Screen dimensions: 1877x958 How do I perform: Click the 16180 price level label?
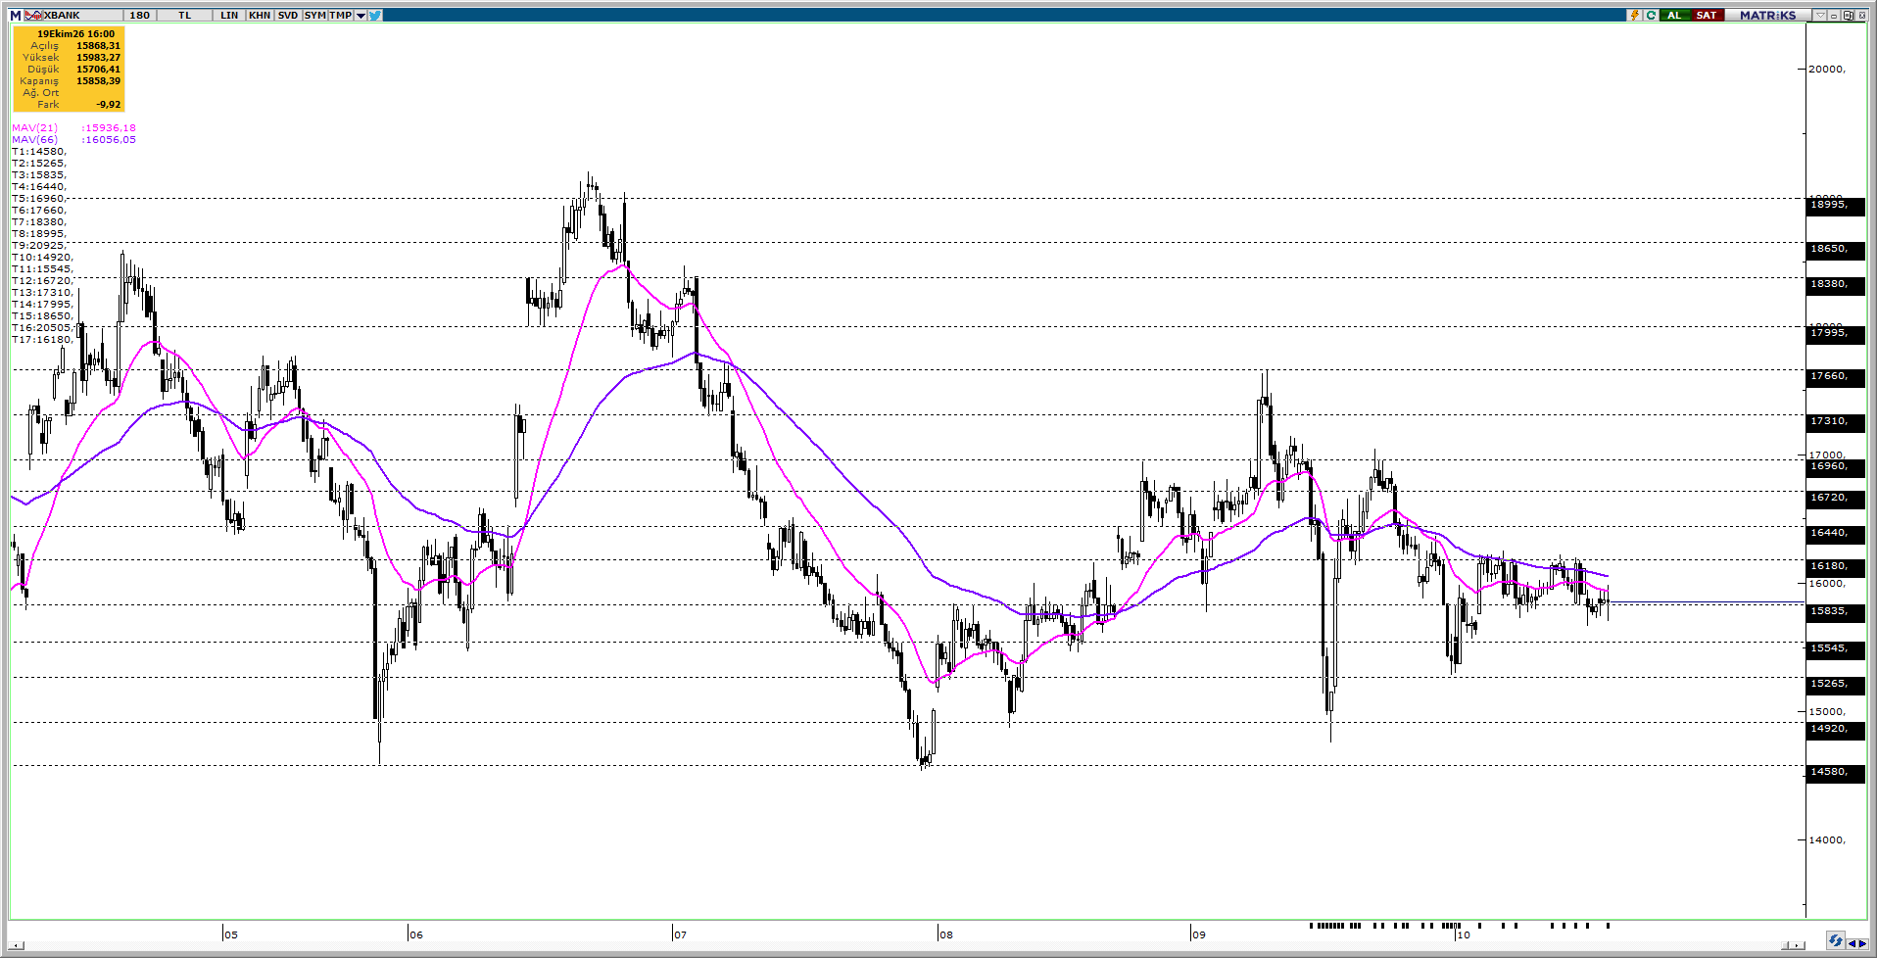coord(1834,566)
